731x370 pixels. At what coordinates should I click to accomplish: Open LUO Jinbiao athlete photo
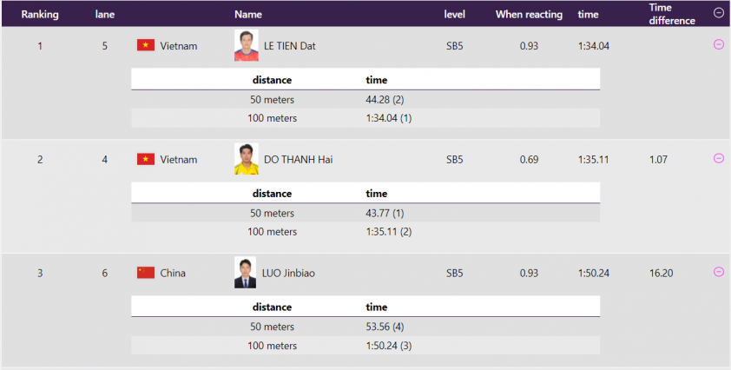tap(246, 273)
